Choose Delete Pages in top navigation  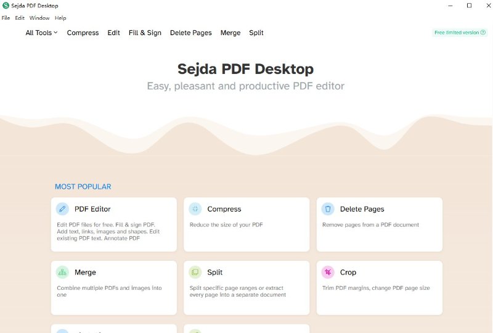191,33
